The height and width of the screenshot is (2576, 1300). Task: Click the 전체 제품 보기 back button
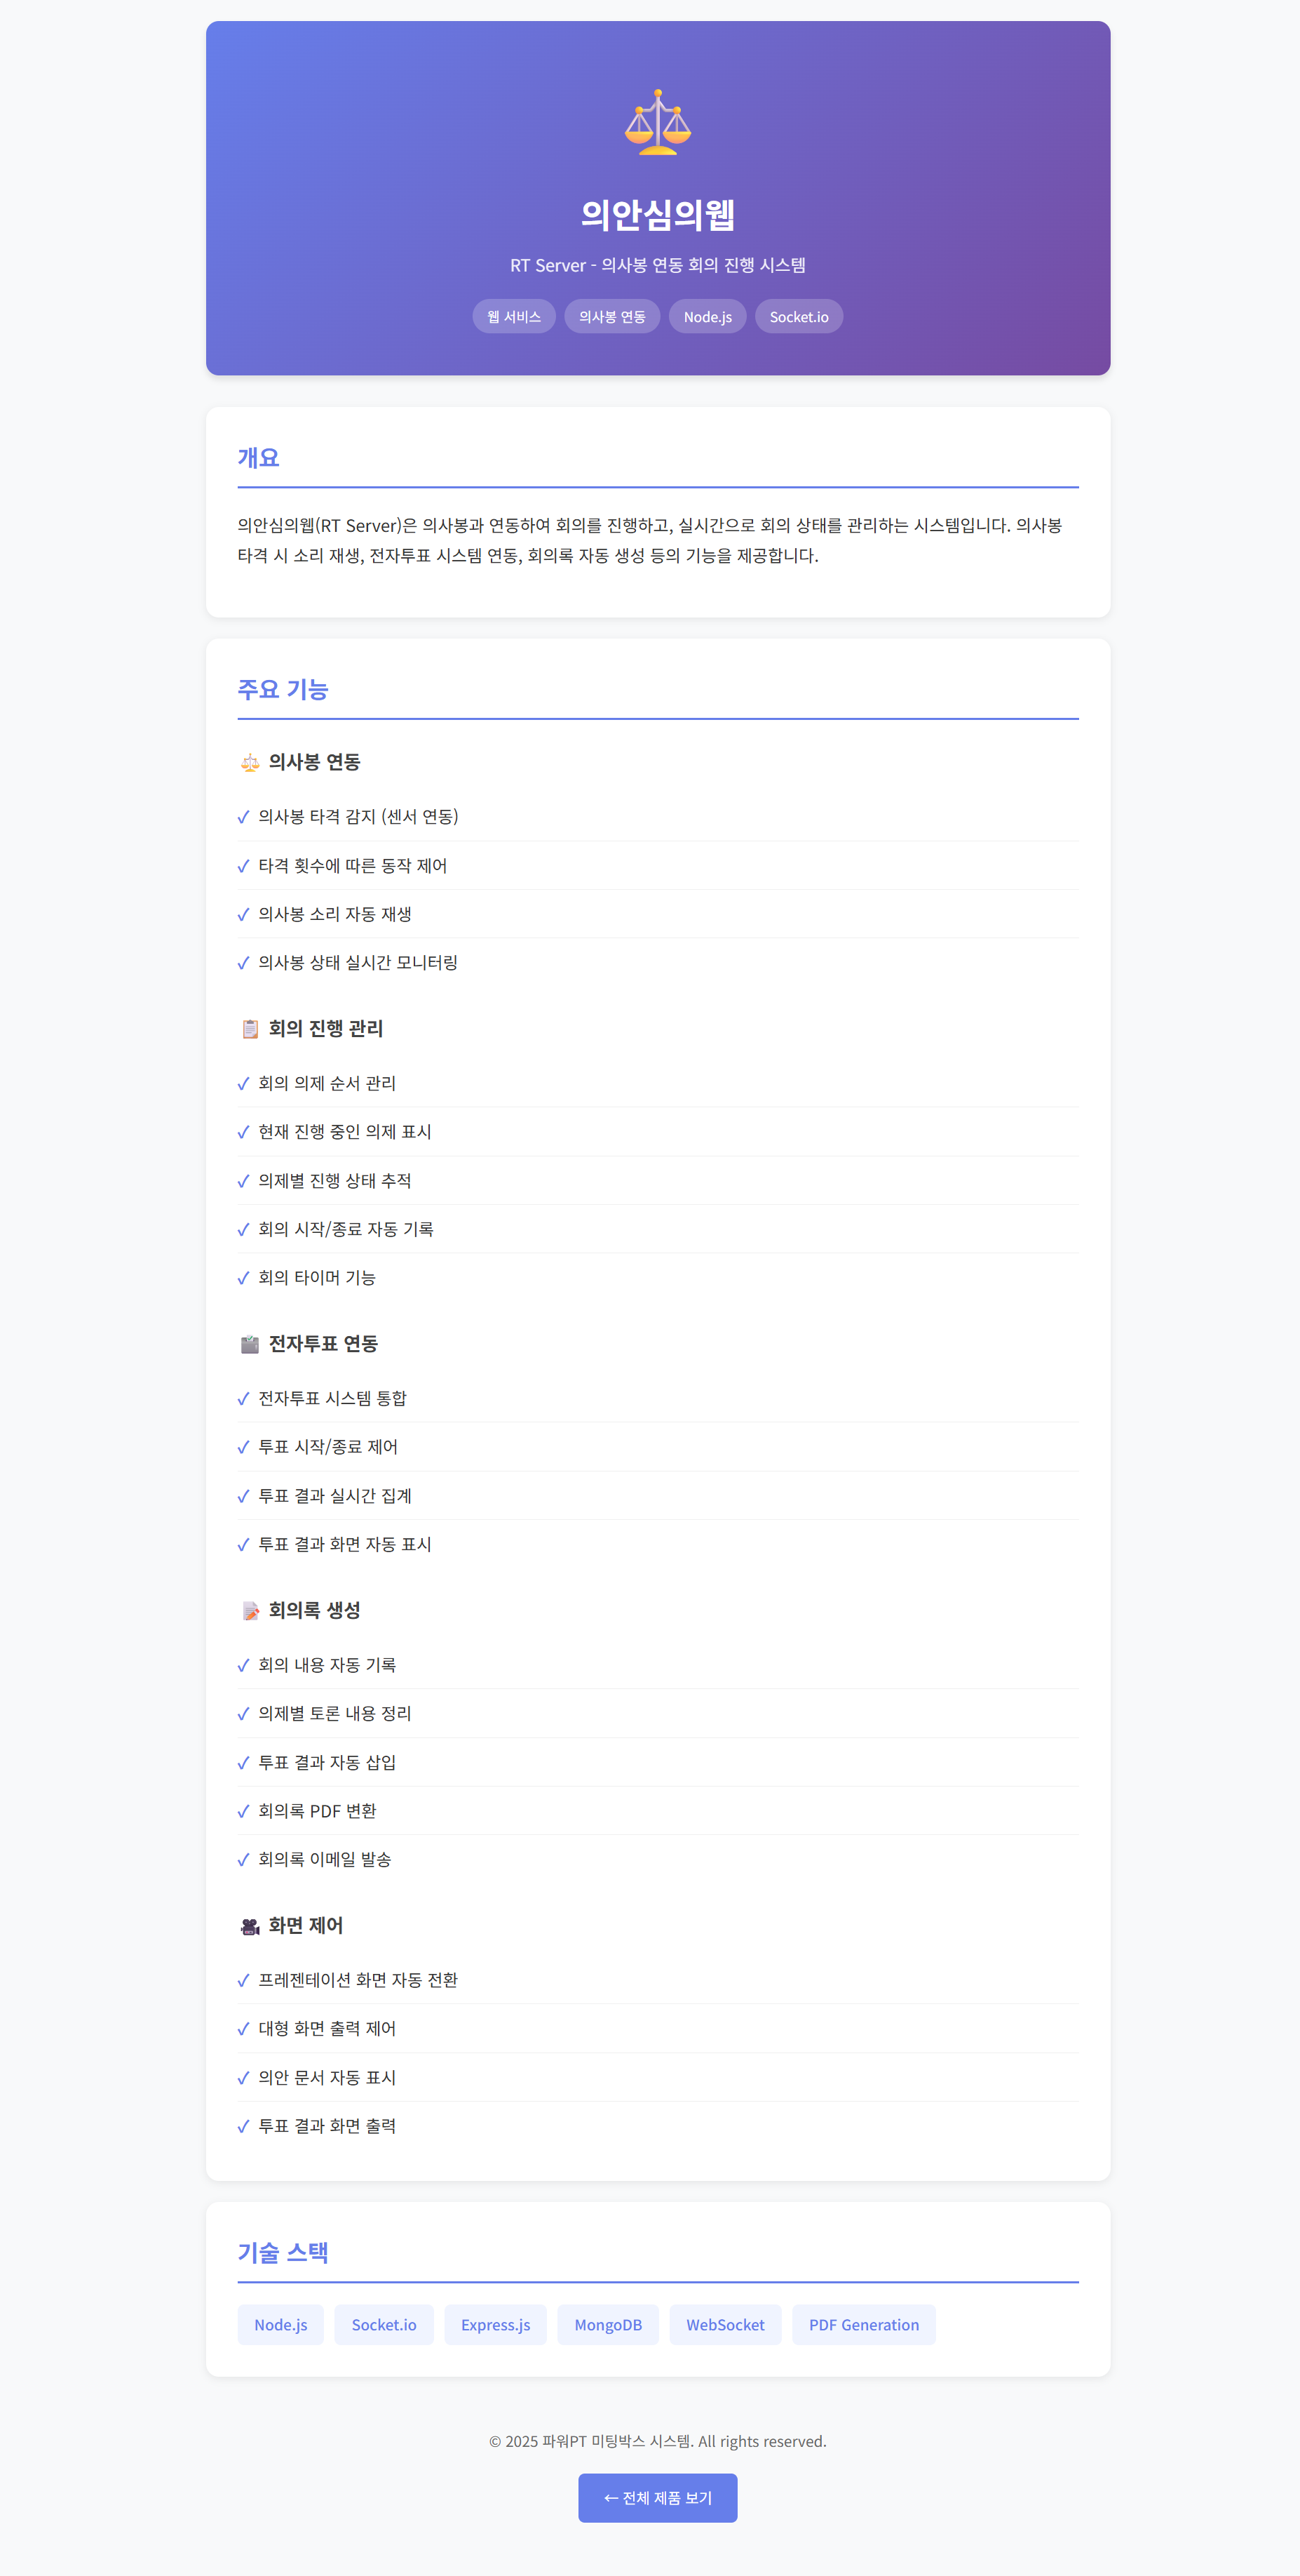coord(658,2498)
